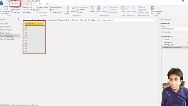
Task: Click the Extract Values button
Action: coord(143,12)
